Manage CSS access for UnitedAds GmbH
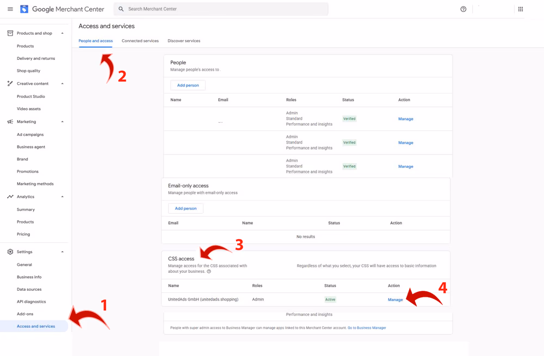 pos(395,300)
